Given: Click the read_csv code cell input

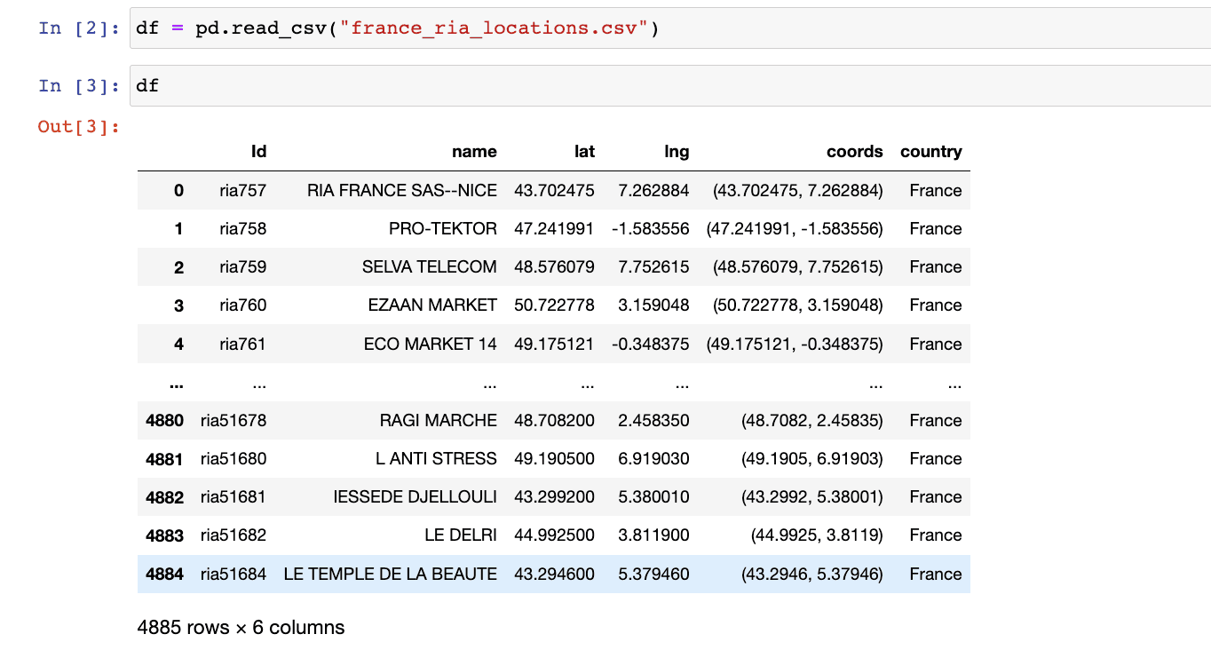Looking at the screenshot, I should tap(666, 28).
